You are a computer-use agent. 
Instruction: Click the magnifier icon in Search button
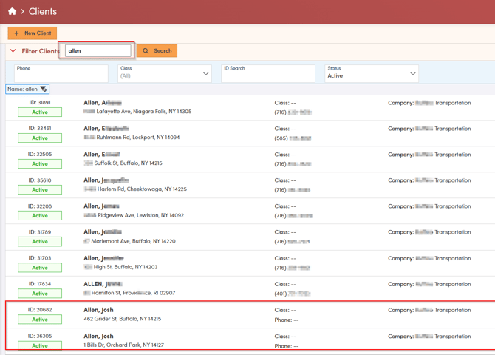pos(146,51)
